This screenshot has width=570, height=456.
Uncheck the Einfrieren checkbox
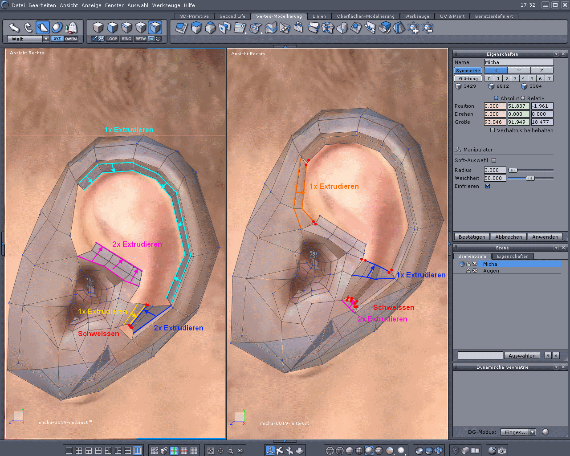coord(488,186)
